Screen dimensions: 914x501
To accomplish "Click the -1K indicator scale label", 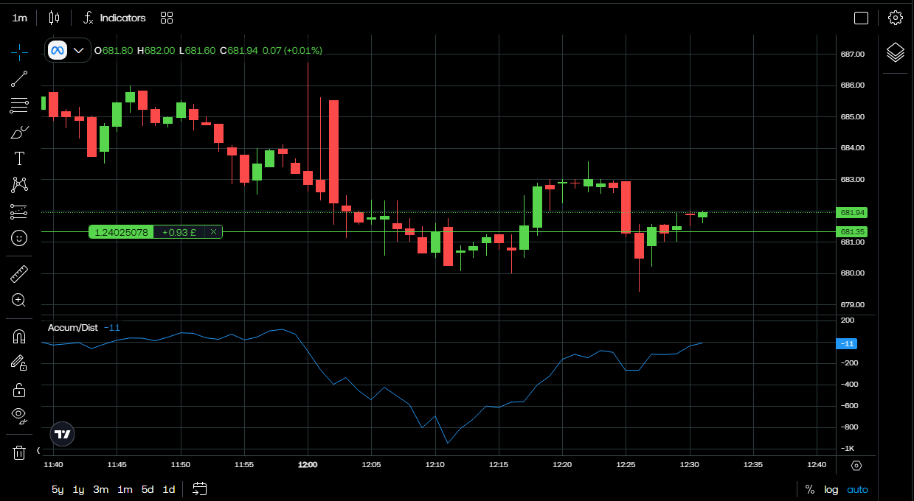I will point(848,448).
